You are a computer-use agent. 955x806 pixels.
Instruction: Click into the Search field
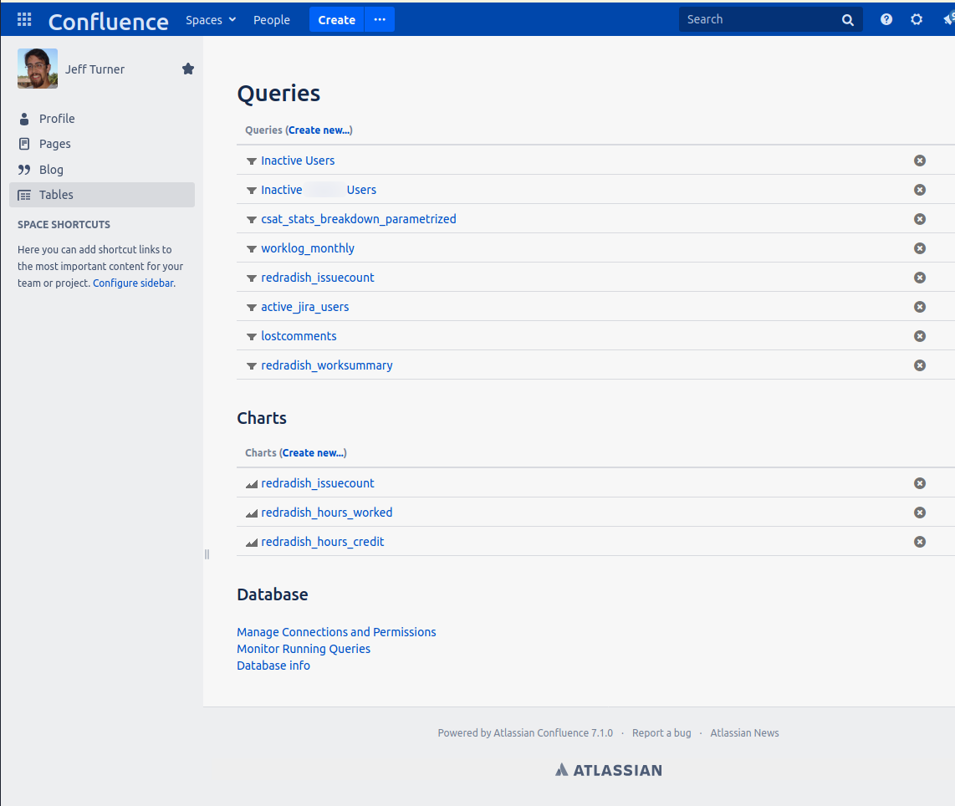tap(757, 20)
